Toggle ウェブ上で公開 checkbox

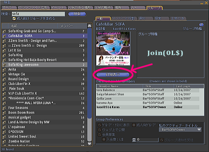tap(100, 130)
